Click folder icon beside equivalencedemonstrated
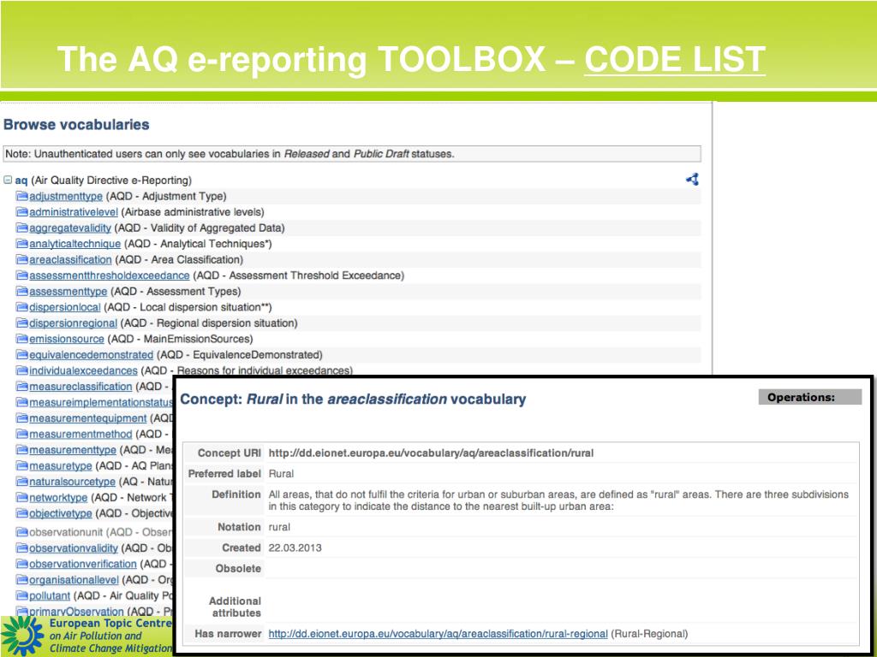The height and width of the screenshot is (657, 877). (21, 355)
